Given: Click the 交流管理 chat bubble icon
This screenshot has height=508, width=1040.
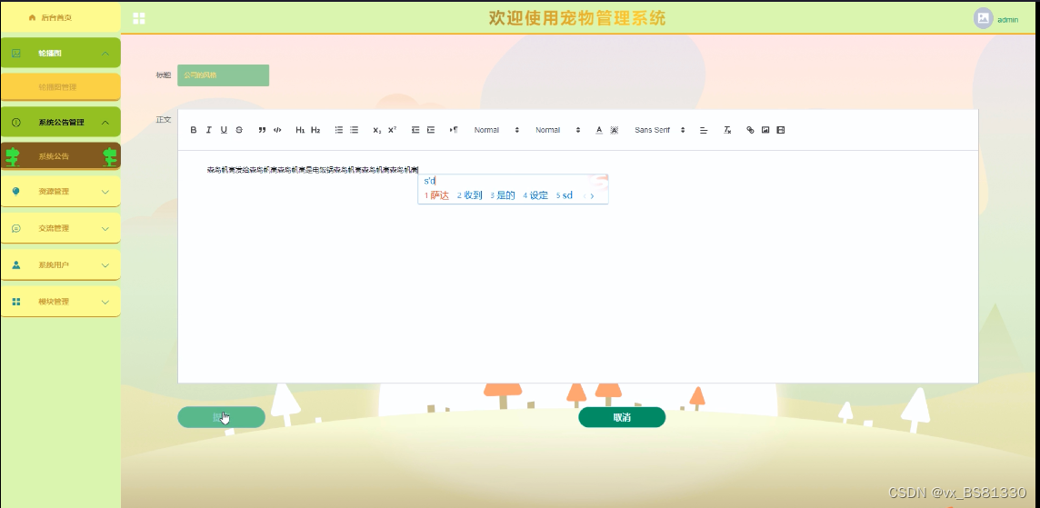Looking at the screenshot, I should click(x=16, y=228).
